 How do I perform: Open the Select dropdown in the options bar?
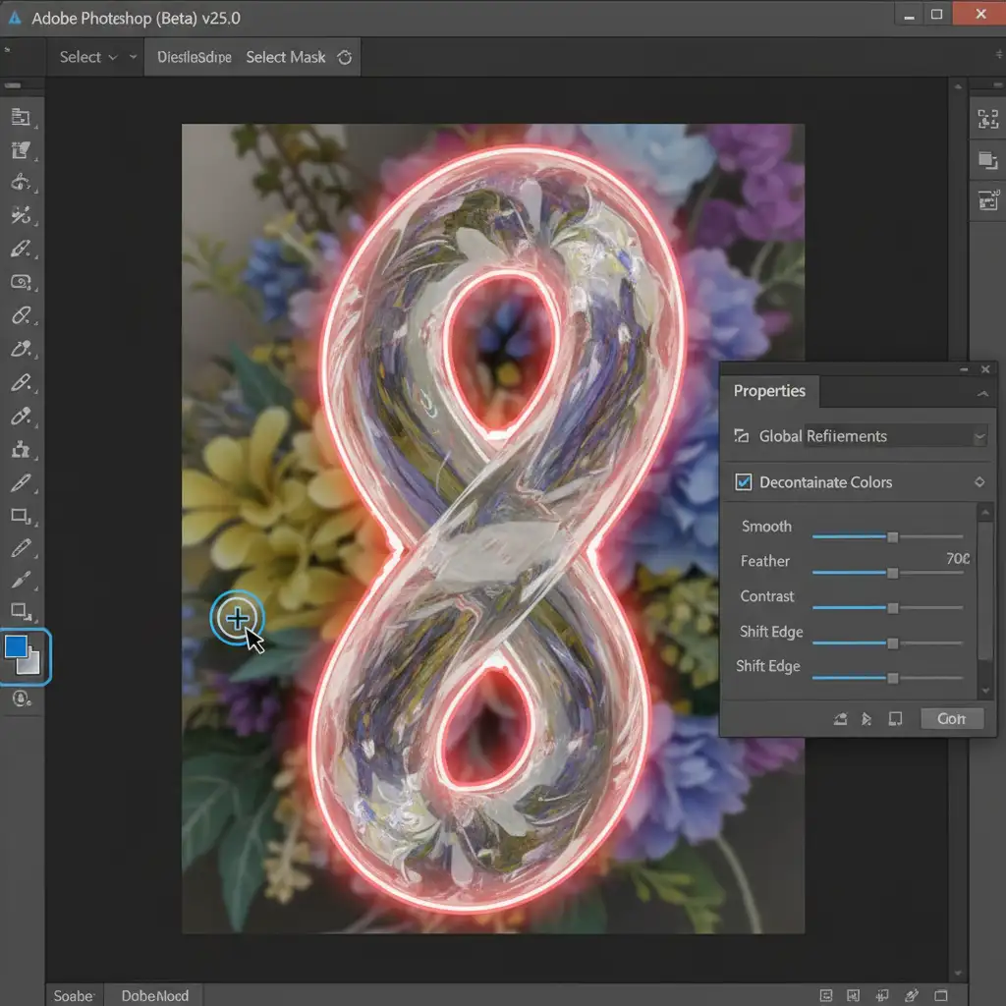pos(88,58)
